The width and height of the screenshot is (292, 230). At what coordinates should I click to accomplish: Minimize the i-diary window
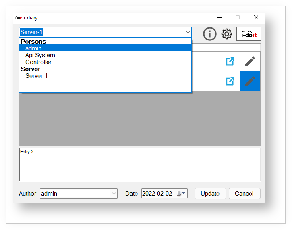(x=220, y=18)
